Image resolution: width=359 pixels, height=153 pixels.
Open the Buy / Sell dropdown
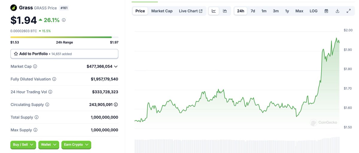coord(23,145)
